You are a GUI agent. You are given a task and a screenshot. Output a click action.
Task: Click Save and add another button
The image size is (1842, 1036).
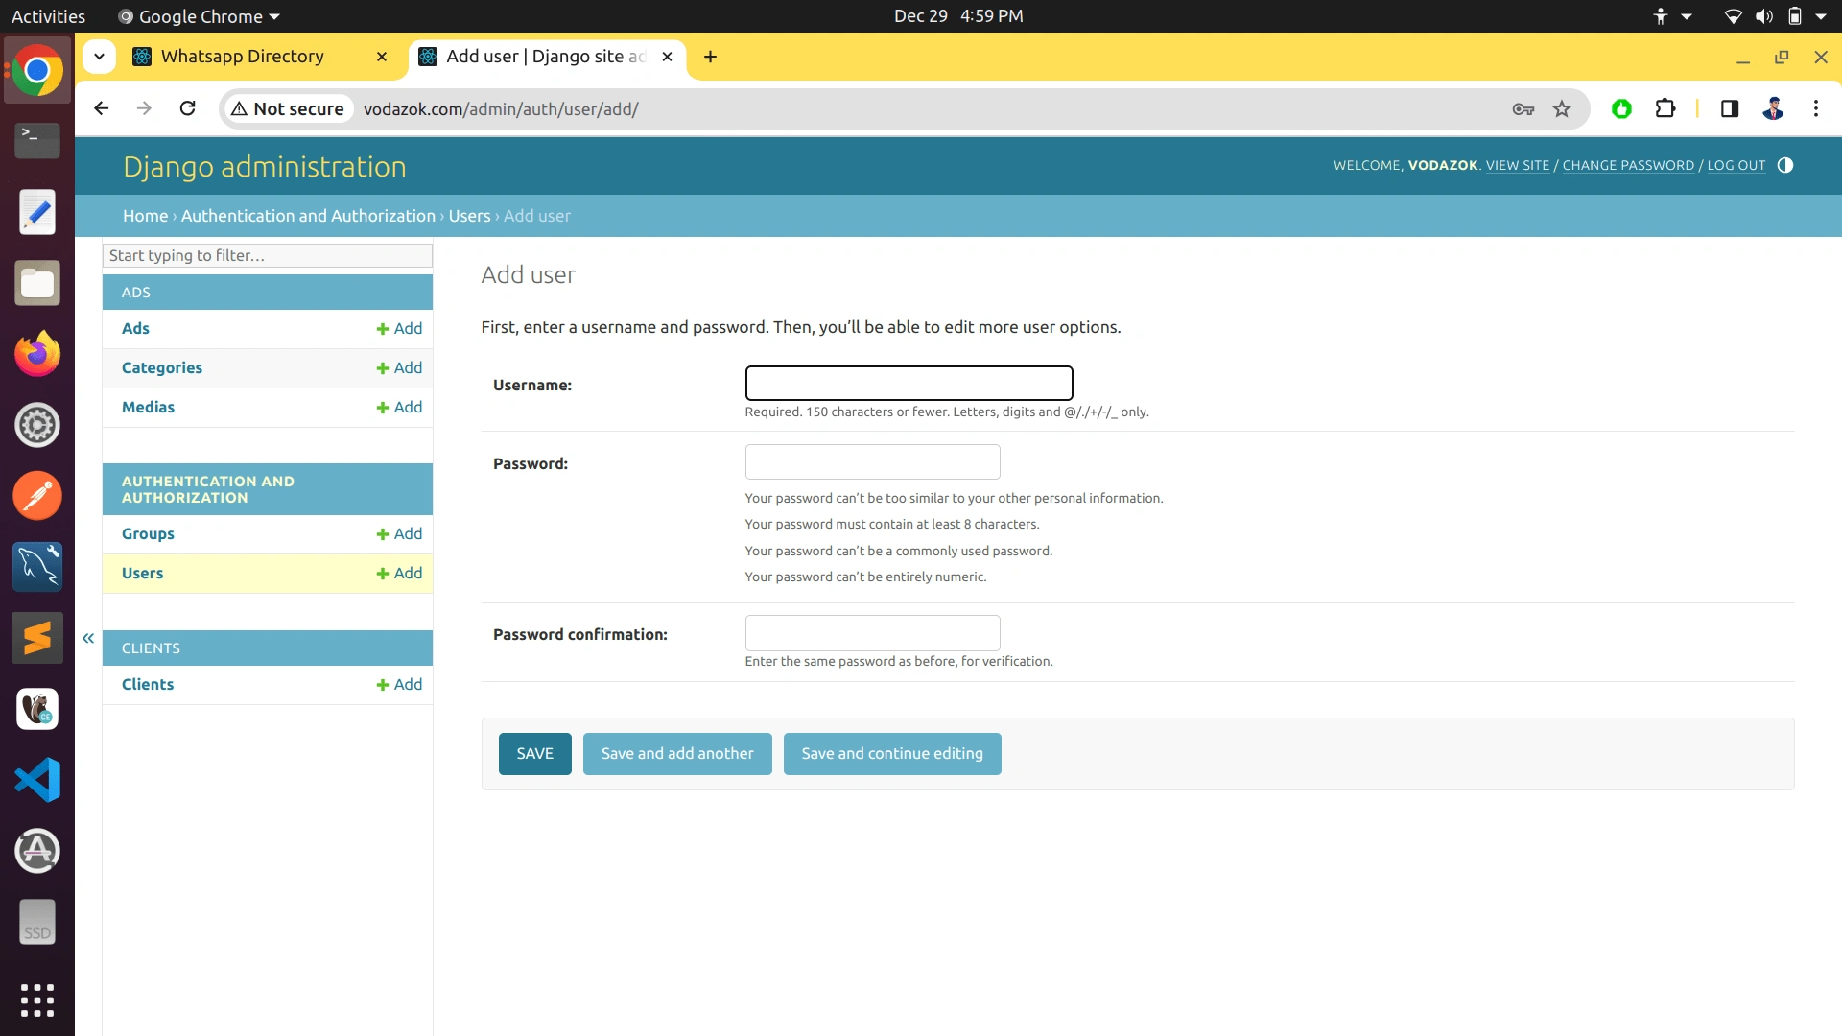tap(676, 753)
